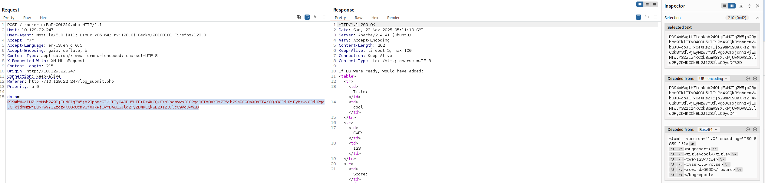Viewport: 765px width, 183px height.
Task: Toggle word wrap in the Response pane
Action: 638,17
